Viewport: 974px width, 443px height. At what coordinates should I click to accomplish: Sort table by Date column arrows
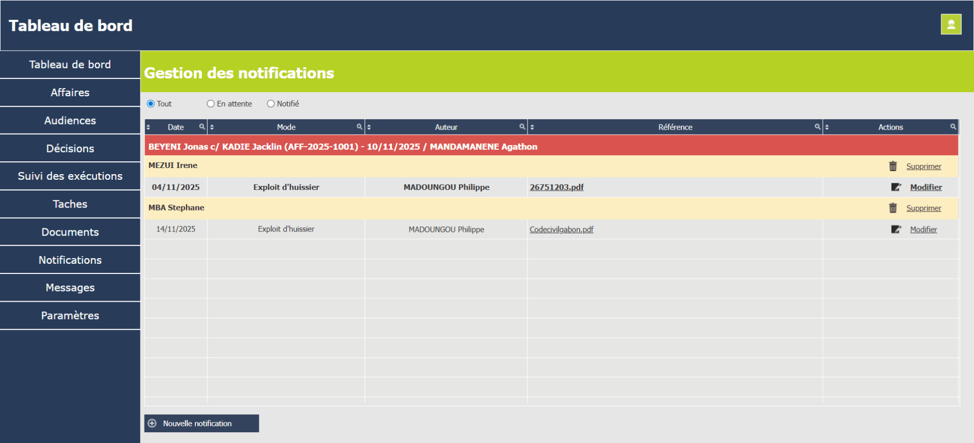pos(148,128)
